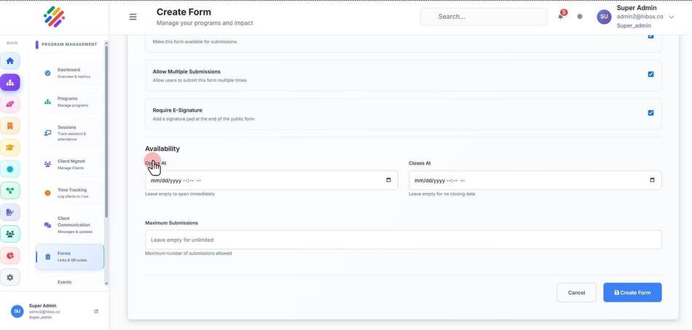Click the Create Form button
The image size is (692, 330).
(632, 293)
